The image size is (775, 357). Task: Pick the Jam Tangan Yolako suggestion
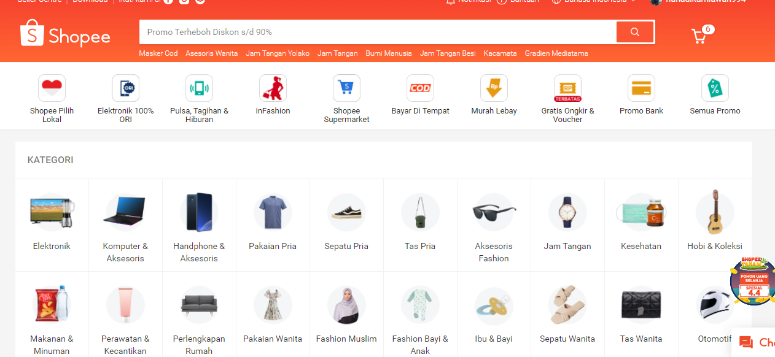pos(278,53)
